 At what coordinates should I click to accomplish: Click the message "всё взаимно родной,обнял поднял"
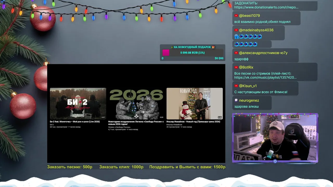click(x=262, y=22)
